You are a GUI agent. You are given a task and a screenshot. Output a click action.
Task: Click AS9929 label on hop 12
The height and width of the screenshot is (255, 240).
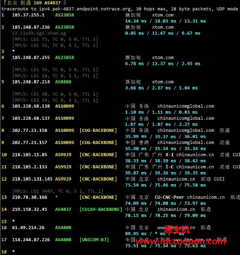pos(63,179)
